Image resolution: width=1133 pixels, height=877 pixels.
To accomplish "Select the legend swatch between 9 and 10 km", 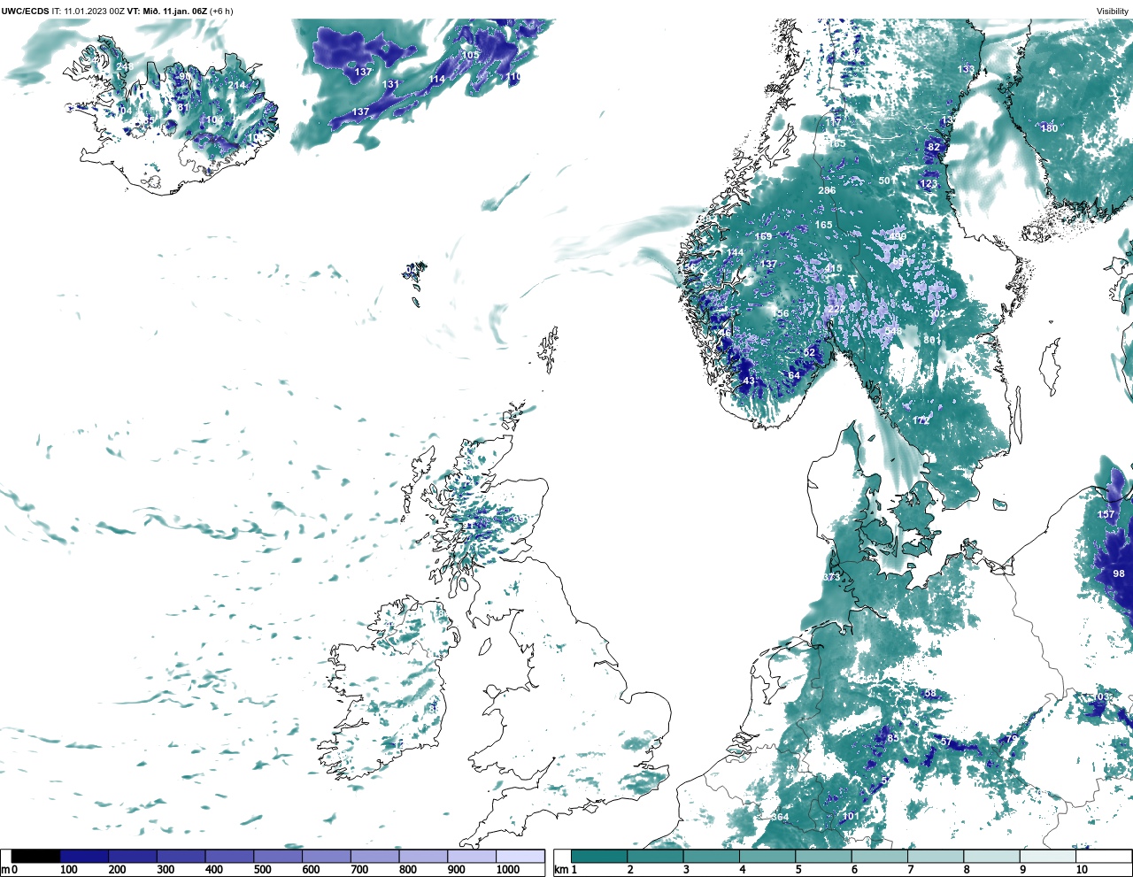I will click(x=1048, y=857).
